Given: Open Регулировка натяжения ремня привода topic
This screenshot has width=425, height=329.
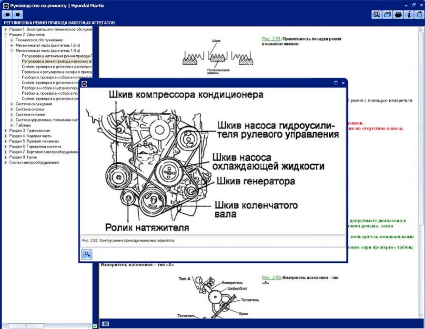Looking at the screenshot, I should tap(56, 56).
